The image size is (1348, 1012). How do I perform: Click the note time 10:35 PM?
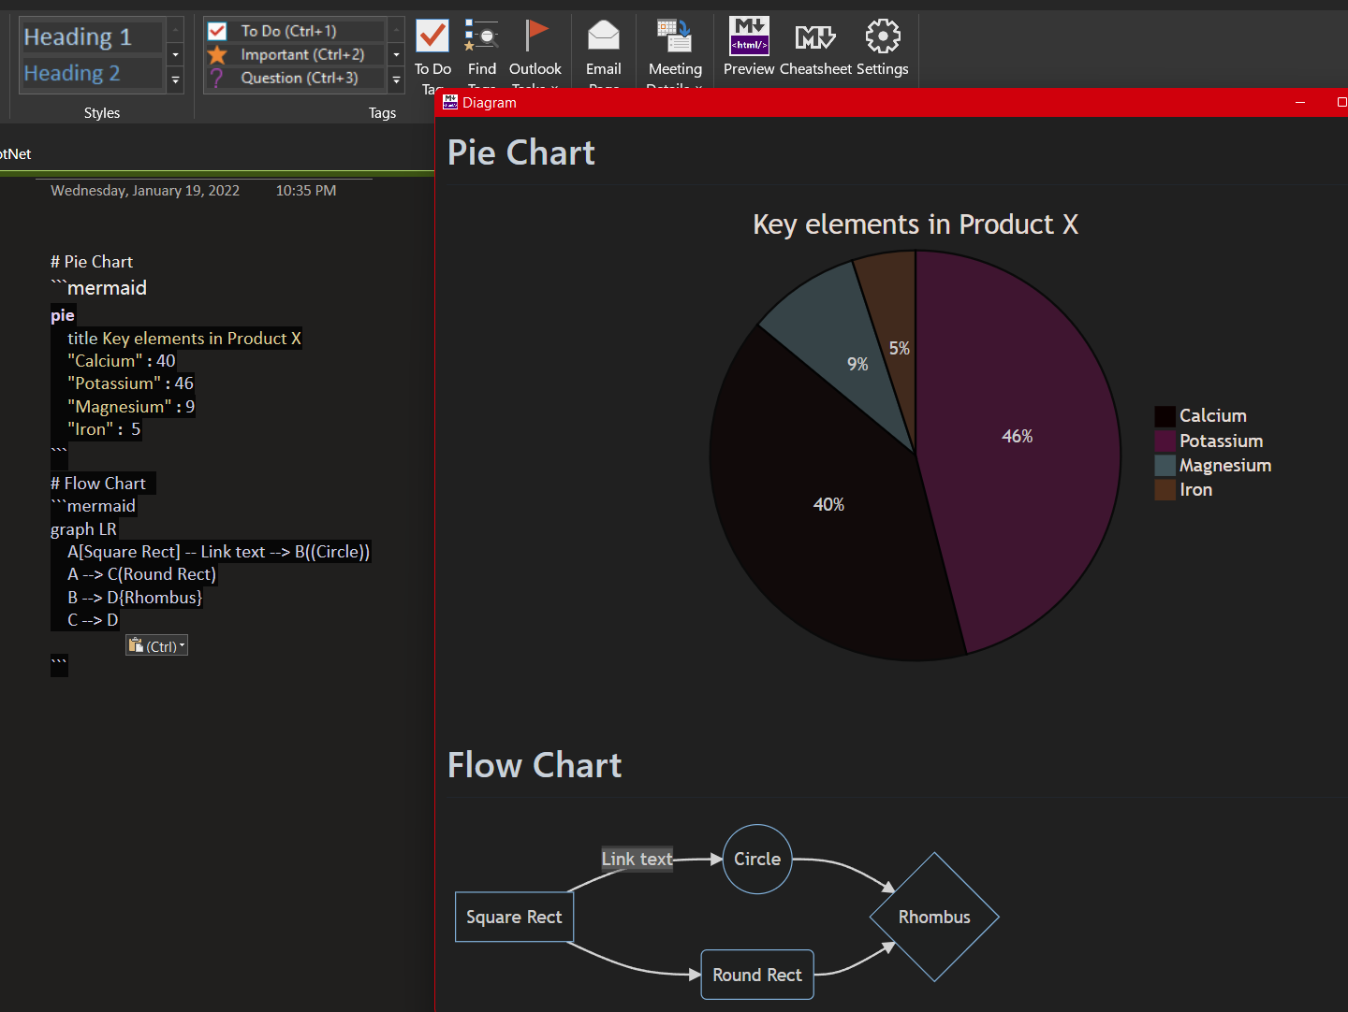point(306,191)
